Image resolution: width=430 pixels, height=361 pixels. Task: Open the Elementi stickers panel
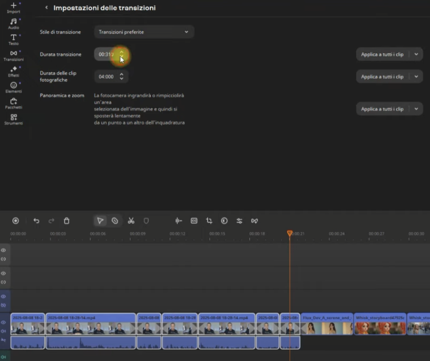(13, 87)
